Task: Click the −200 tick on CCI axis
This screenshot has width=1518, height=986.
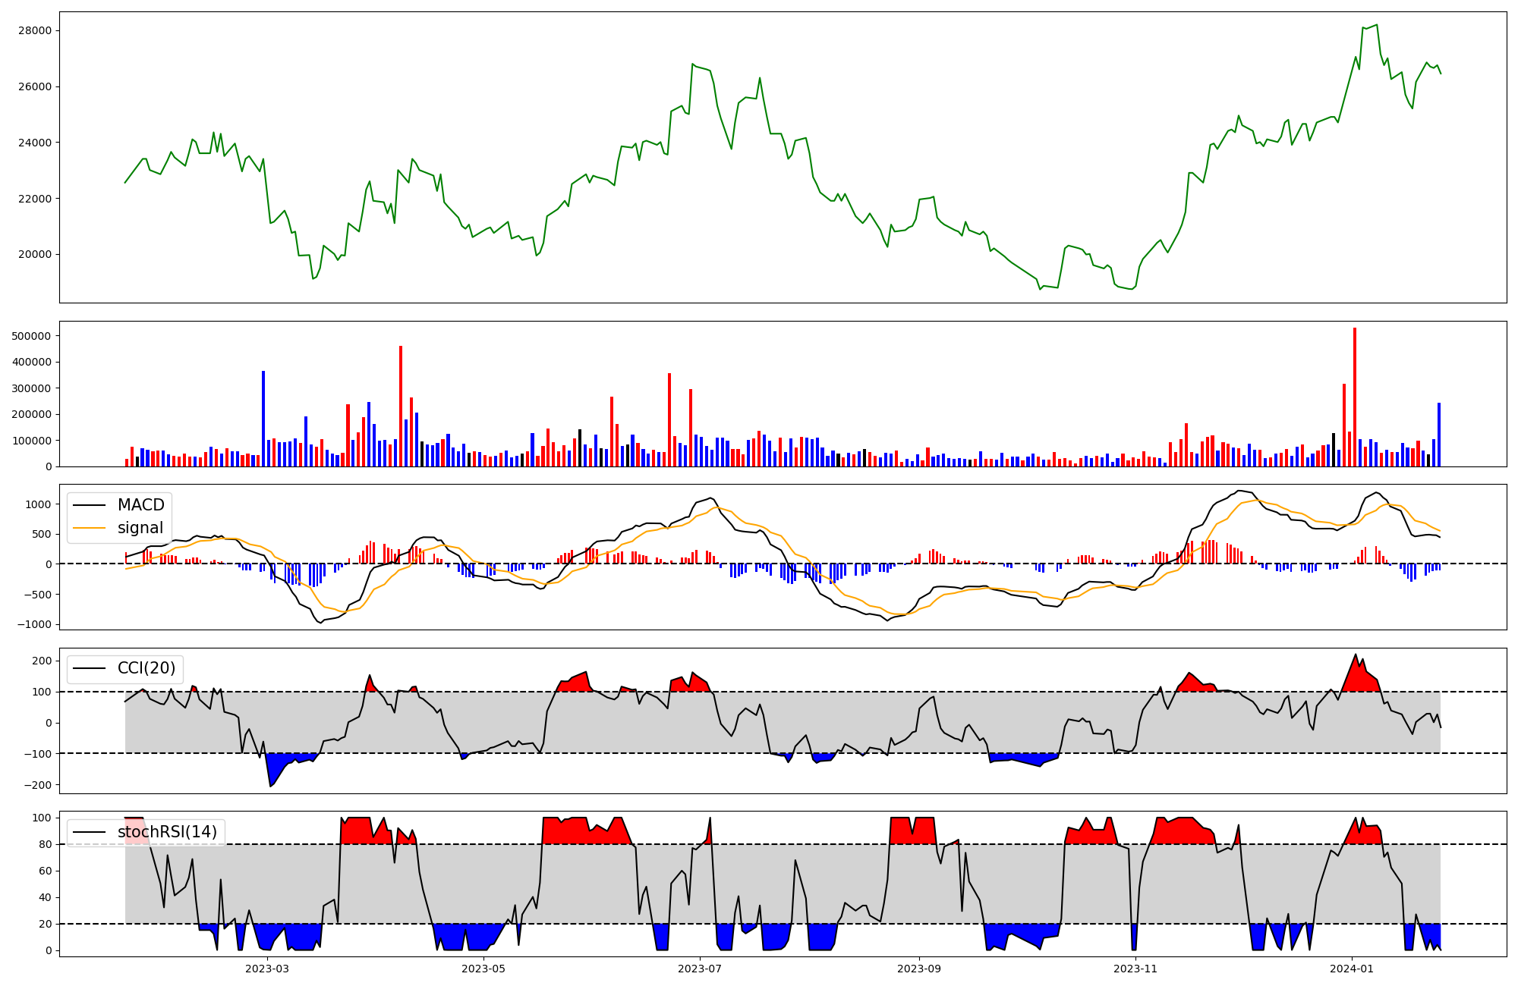Action: [36, 785]
